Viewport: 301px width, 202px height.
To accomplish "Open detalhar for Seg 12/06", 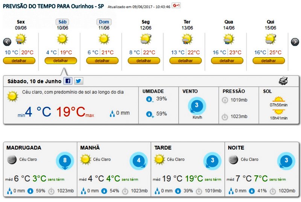I will click(144, 61).
